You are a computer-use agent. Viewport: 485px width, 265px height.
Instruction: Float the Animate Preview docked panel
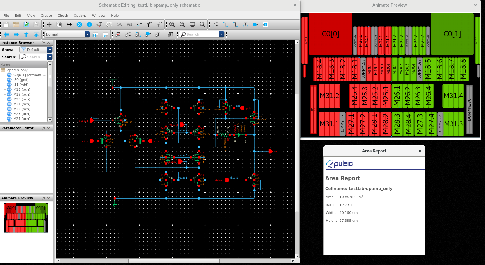pos(44,198)
